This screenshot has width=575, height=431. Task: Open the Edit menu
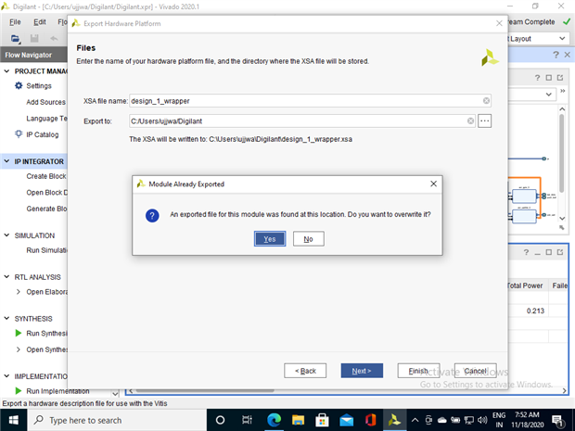tap(40, 22)
